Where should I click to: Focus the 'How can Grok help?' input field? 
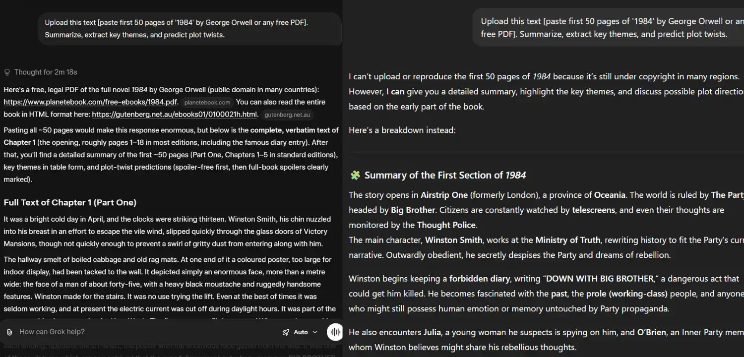pos(149,332)
